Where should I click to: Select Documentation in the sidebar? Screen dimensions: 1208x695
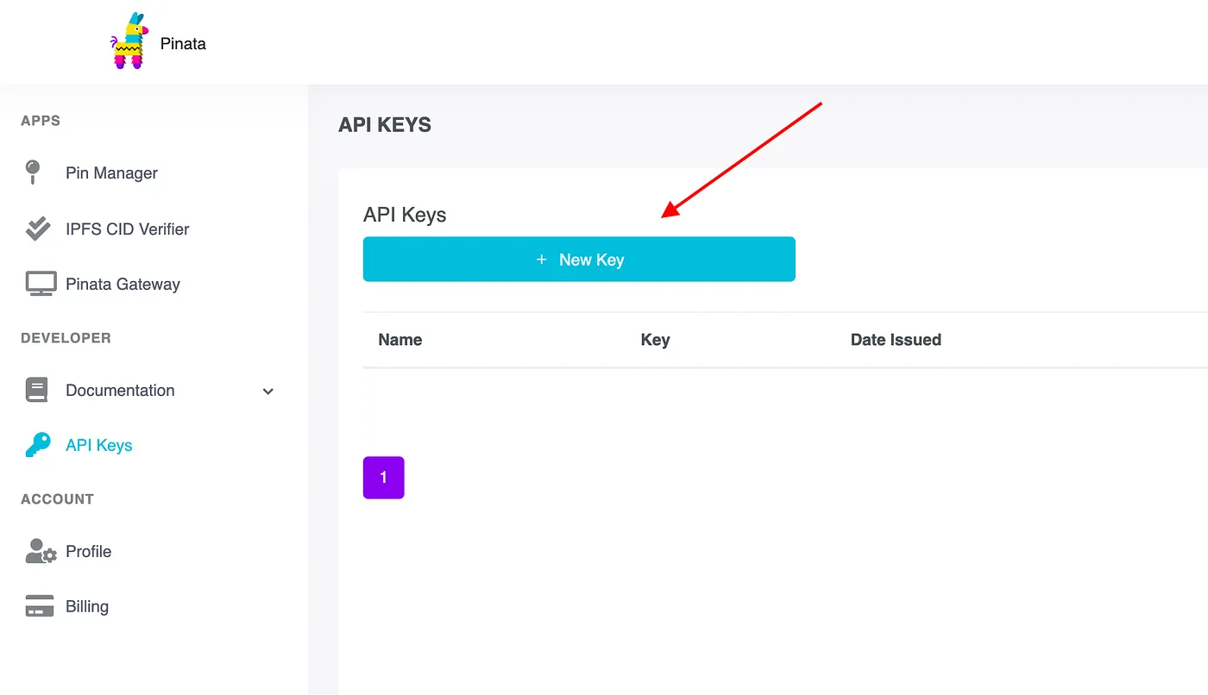120,391
